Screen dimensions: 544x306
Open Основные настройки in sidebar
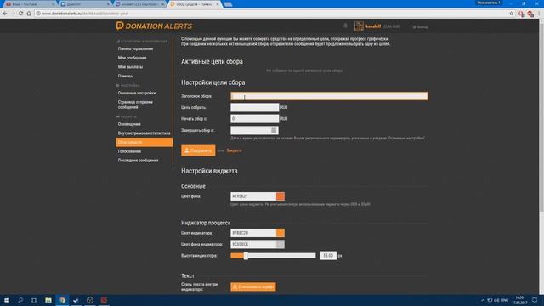tap(137, 93)
